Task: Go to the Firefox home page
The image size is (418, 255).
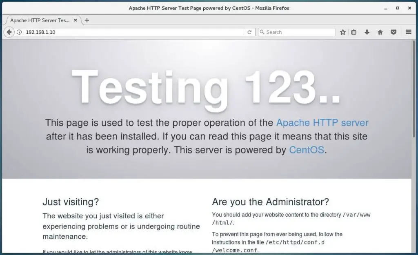Action: (x=380, y=32)
